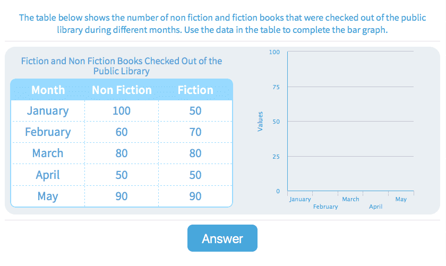
Task: Click the Values y-axis title
Action: click(x=260, y=122)
